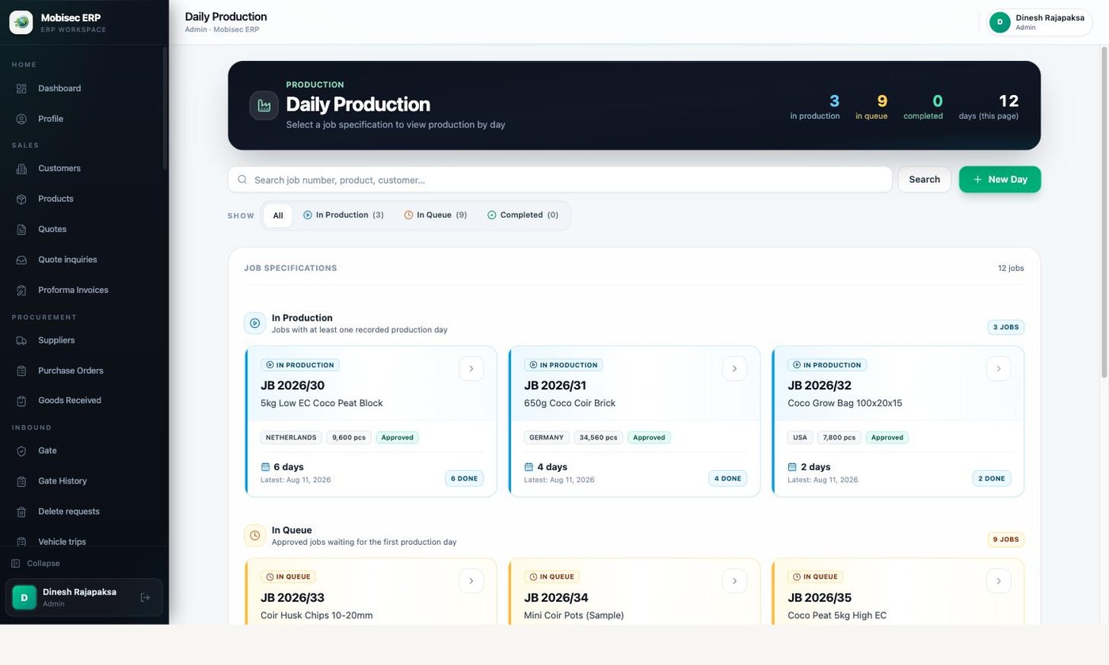Screen dimensions: 1109x665
Task: Click the USA tag on JB 2026/32
Action: click(800, 437)
